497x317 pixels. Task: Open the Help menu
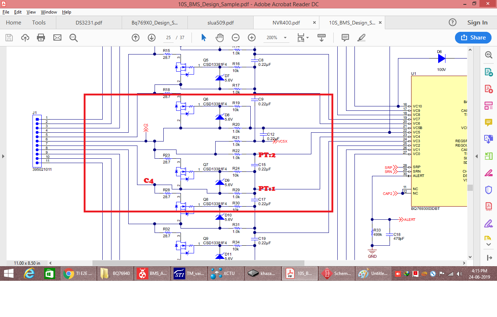pos(67,12)
